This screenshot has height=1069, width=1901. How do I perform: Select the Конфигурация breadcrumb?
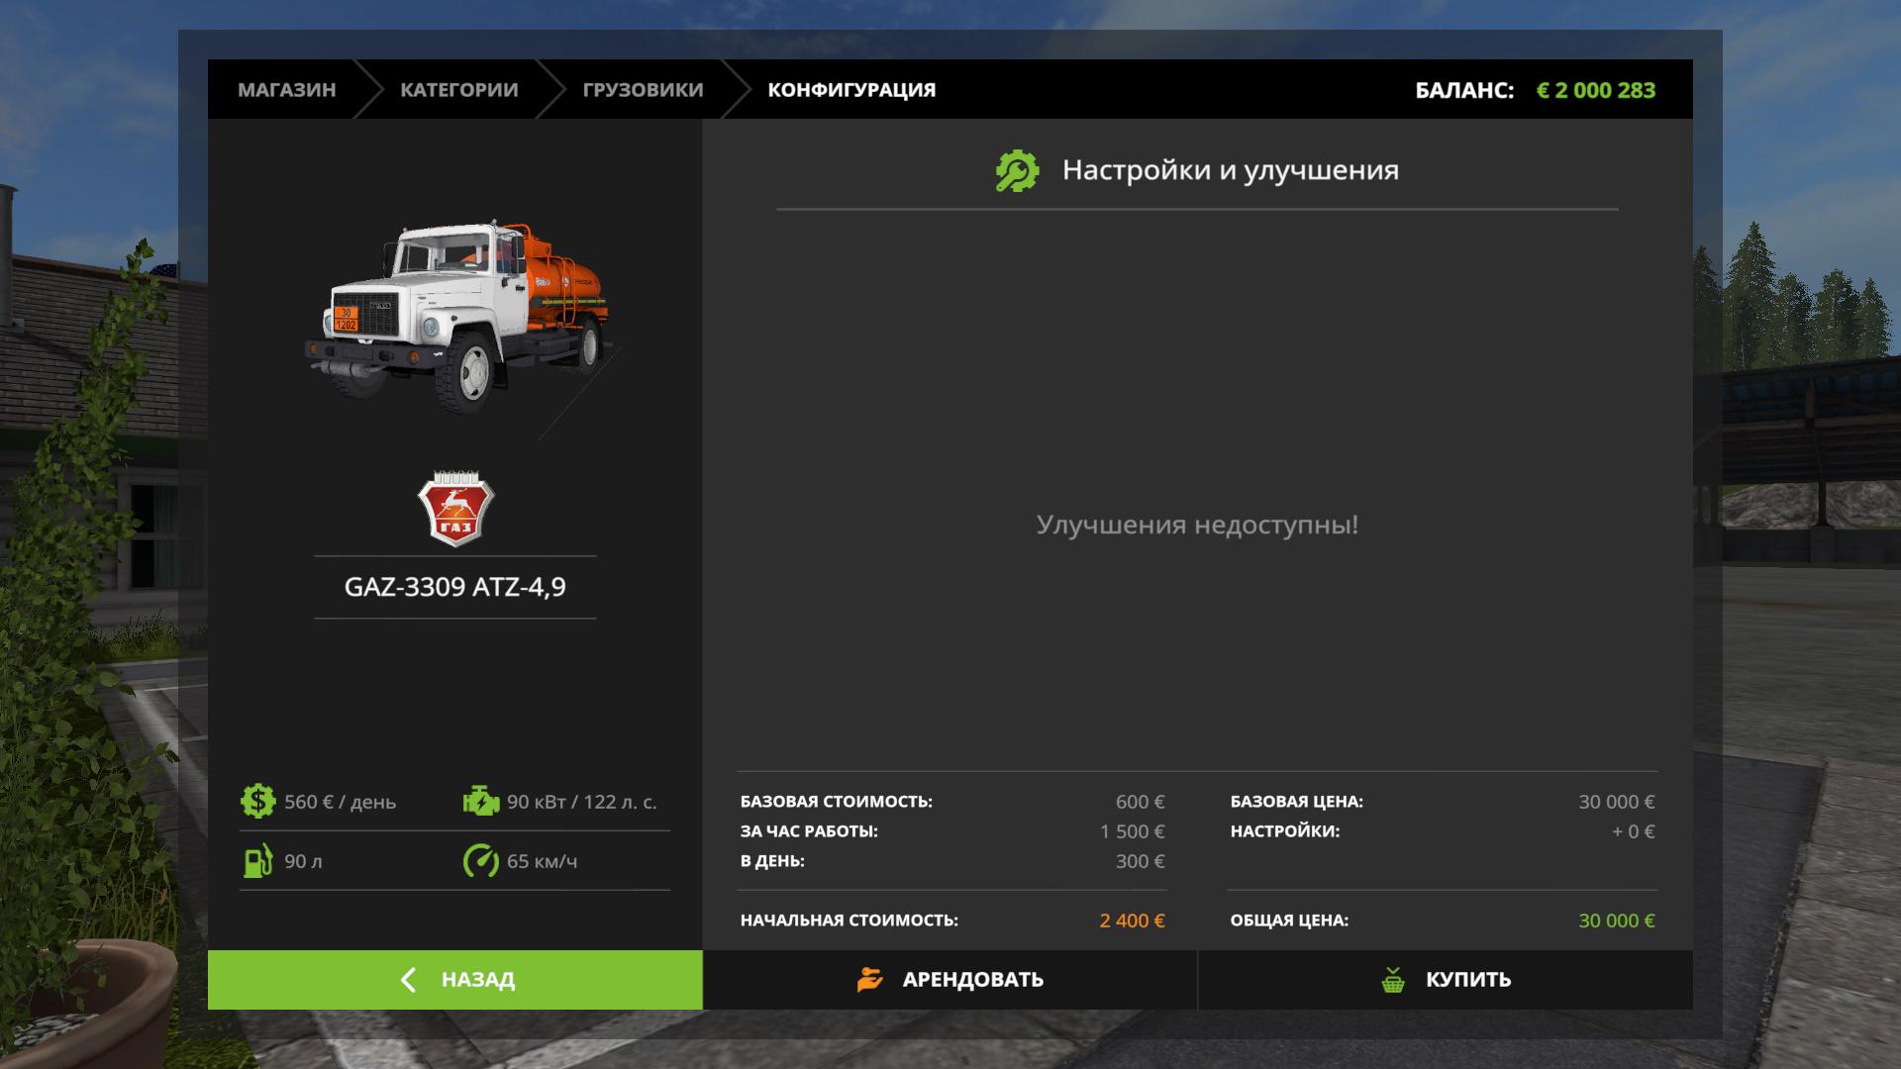[x=851, y=90]
